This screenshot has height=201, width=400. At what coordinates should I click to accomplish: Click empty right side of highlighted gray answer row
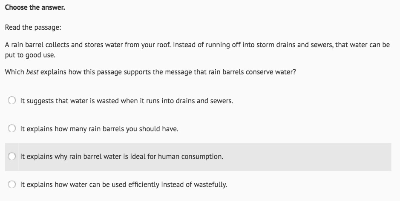pyautogui.click(x=319, y=156)
